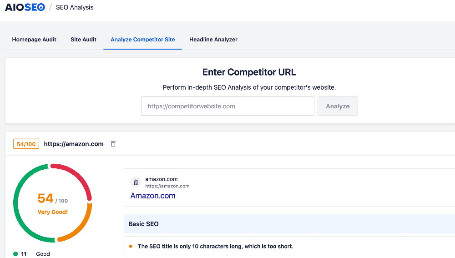Open the Homepage Audit tab
Screen dimensions: 455x258
click(x=34, y=40)
